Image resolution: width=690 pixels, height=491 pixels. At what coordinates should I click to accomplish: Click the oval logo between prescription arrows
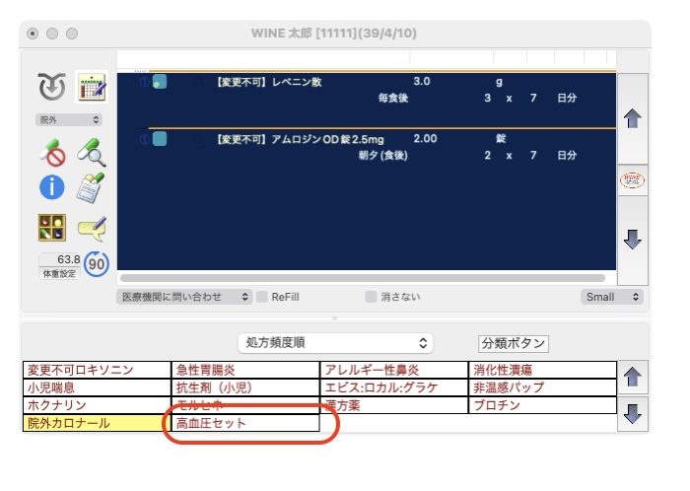(x=632, y=181)
